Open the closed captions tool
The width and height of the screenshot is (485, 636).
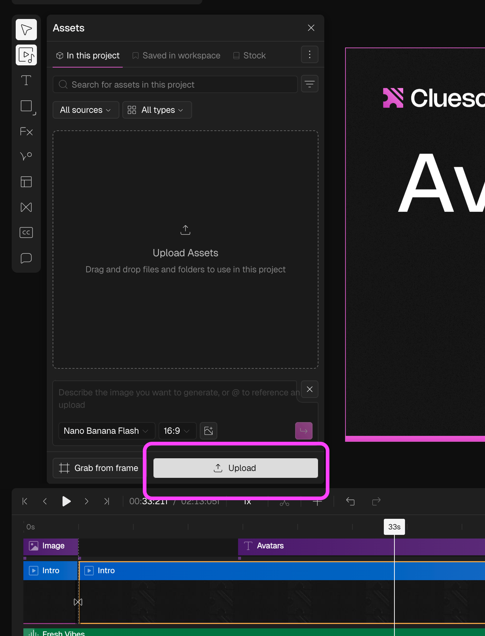coord(26,233)
